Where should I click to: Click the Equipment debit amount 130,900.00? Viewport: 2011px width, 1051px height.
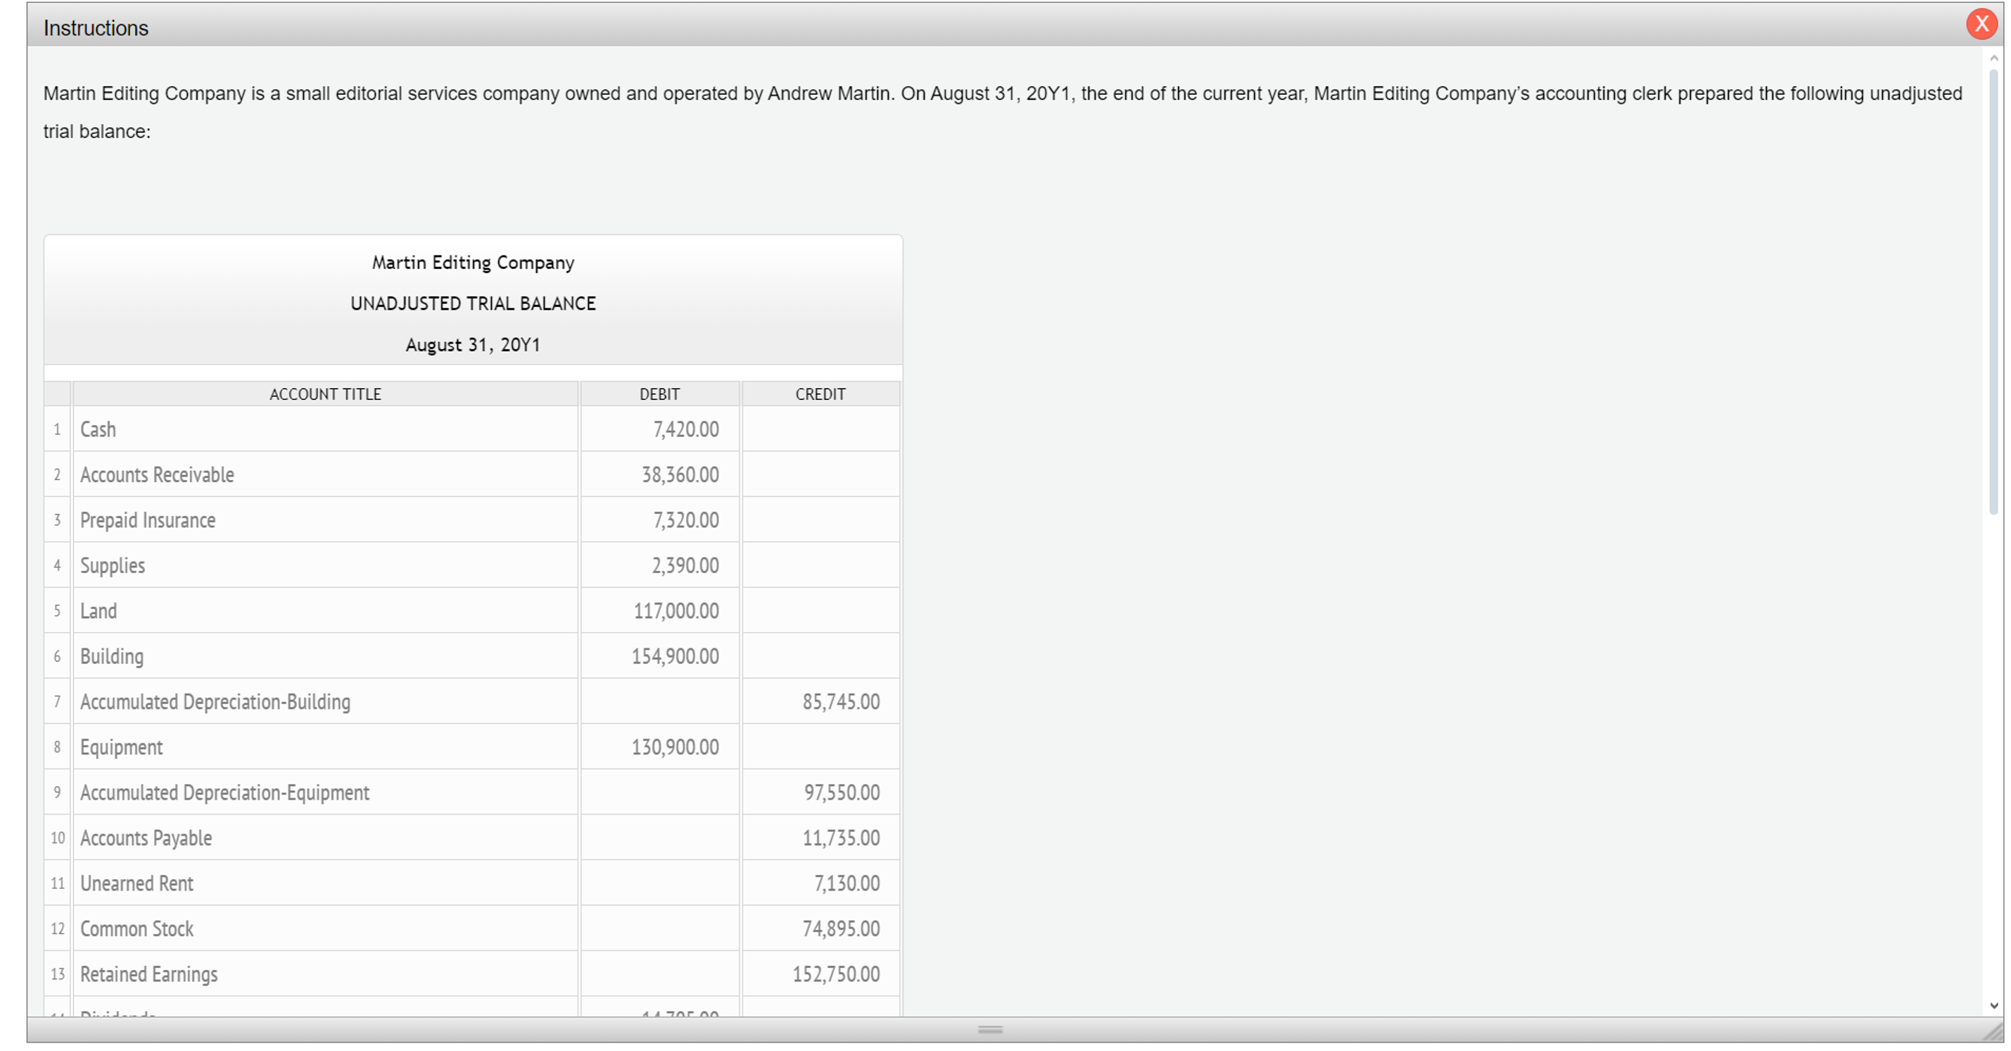coord(676,746)
